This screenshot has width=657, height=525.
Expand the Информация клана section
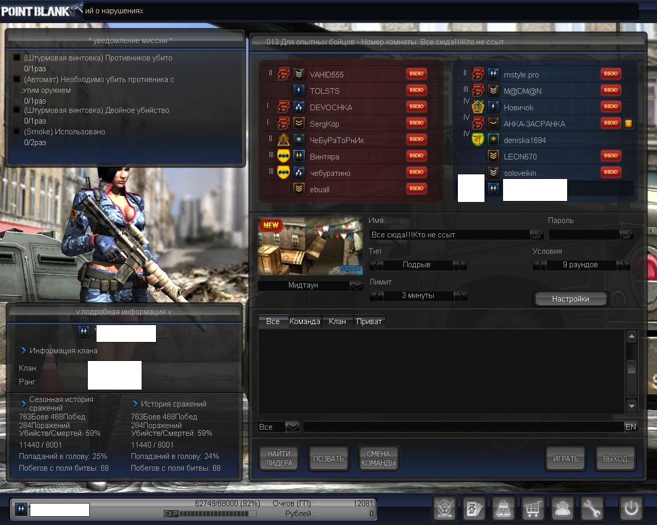click(24, 351)
